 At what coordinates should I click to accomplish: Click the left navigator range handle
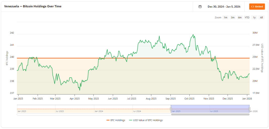[171, 109]
